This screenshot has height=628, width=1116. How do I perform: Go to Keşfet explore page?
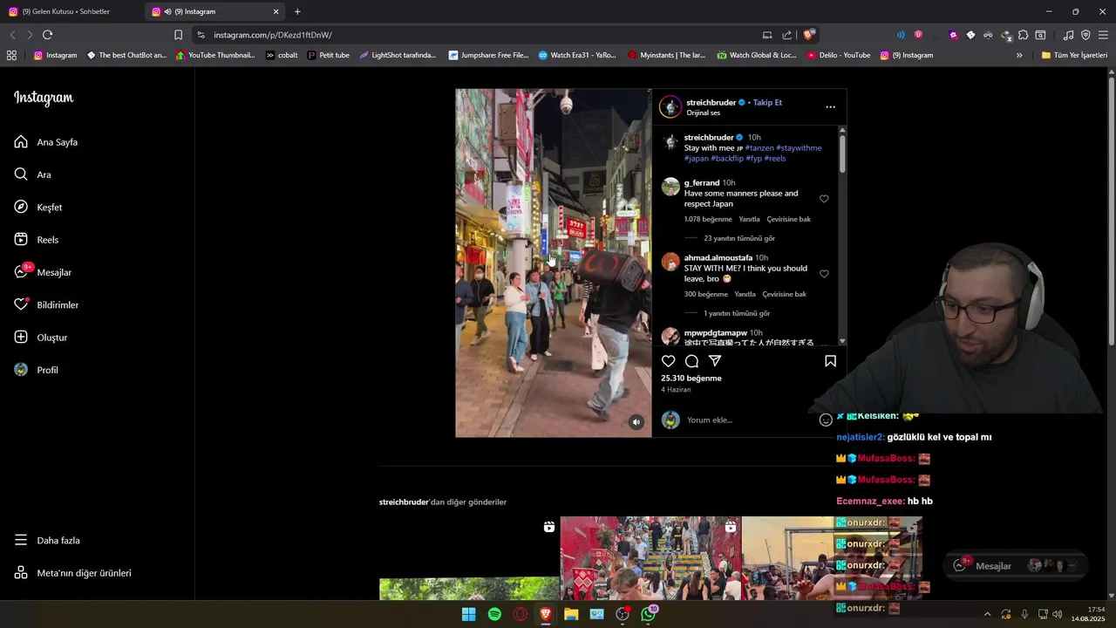(x=38, y=208)
